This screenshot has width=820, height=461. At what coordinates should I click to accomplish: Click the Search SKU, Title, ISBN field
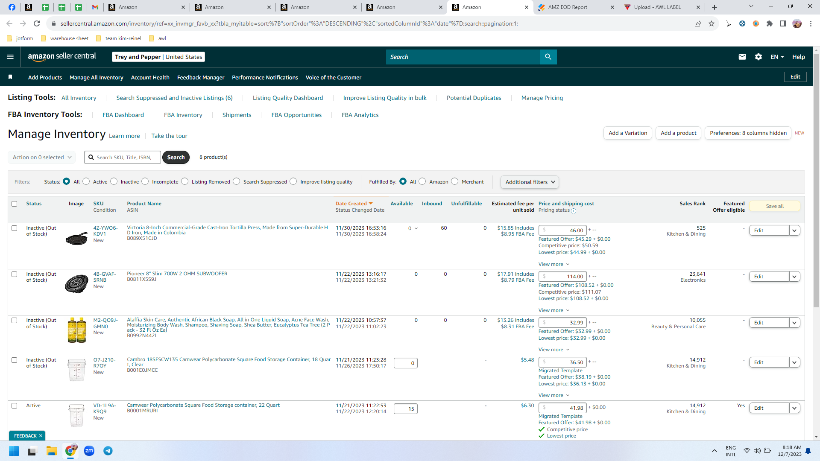coord(123,157)
